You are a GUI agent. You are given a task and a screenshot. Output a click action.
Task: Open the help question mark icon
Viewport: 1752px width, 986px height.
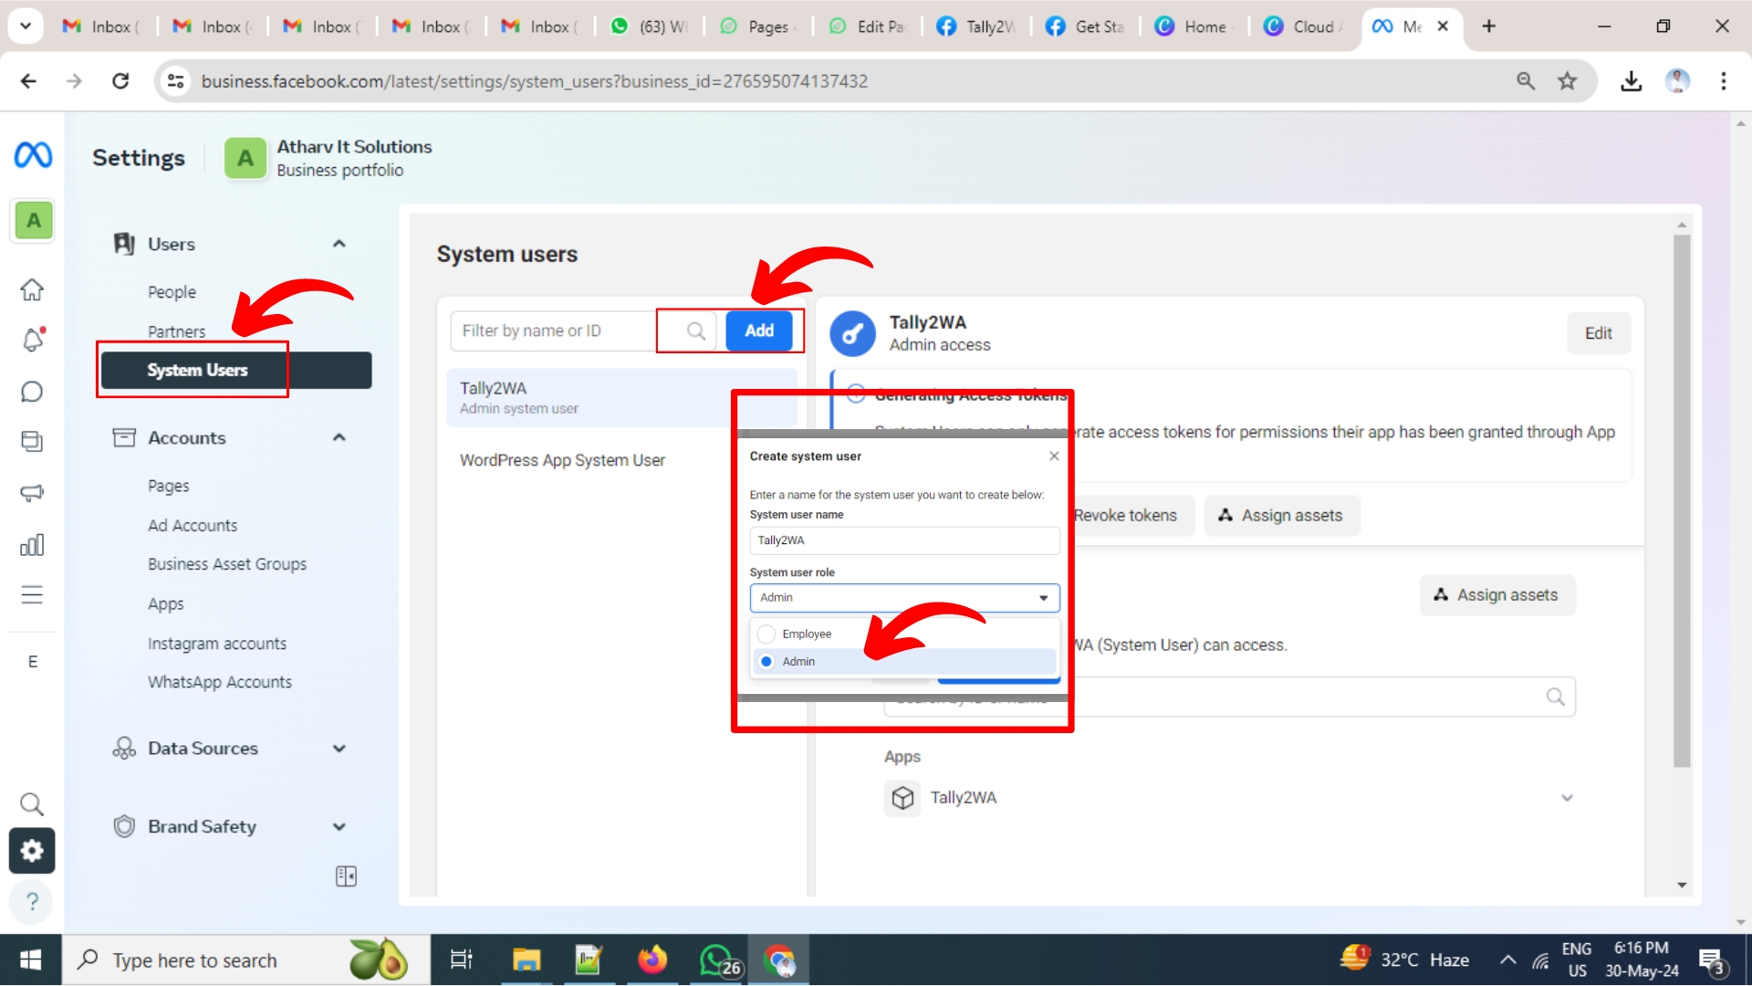[x=32, y=902]
